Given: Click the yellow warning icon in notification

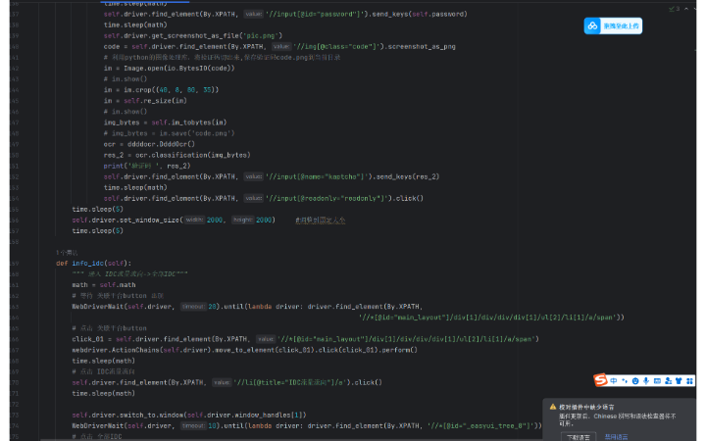Looking at the screenshot, I should click(553, 407).
